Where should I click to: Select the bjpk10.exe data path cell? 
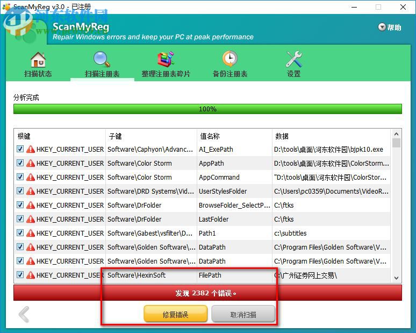pyautogui.click(x=328, y=150)
